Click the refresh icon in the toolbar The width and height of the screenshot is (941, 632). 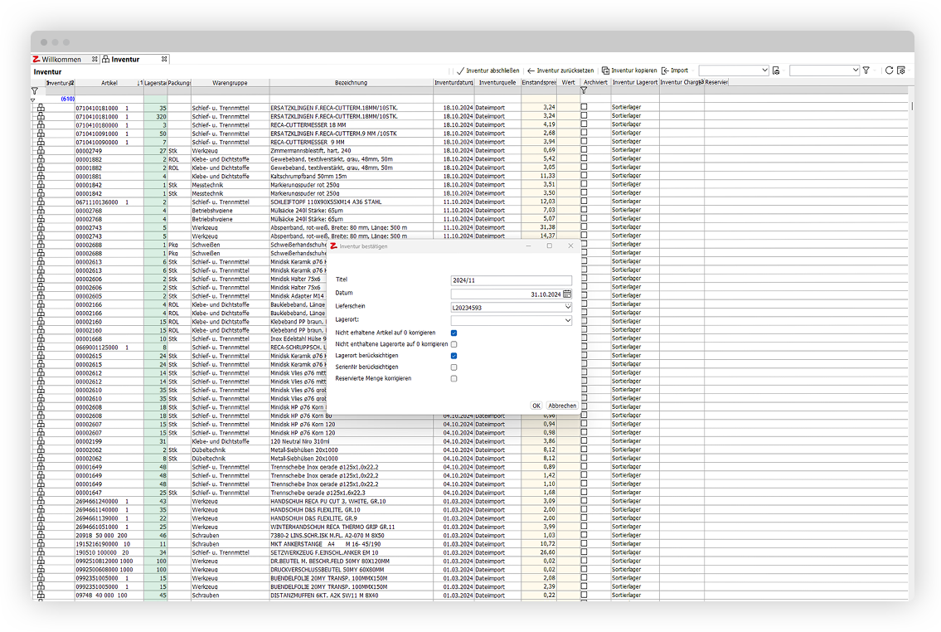[x=889, y=71]
